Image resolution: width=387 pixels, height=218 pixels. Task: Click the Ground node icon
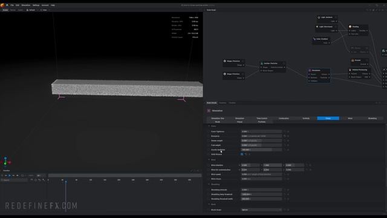(x=353, y=61)
